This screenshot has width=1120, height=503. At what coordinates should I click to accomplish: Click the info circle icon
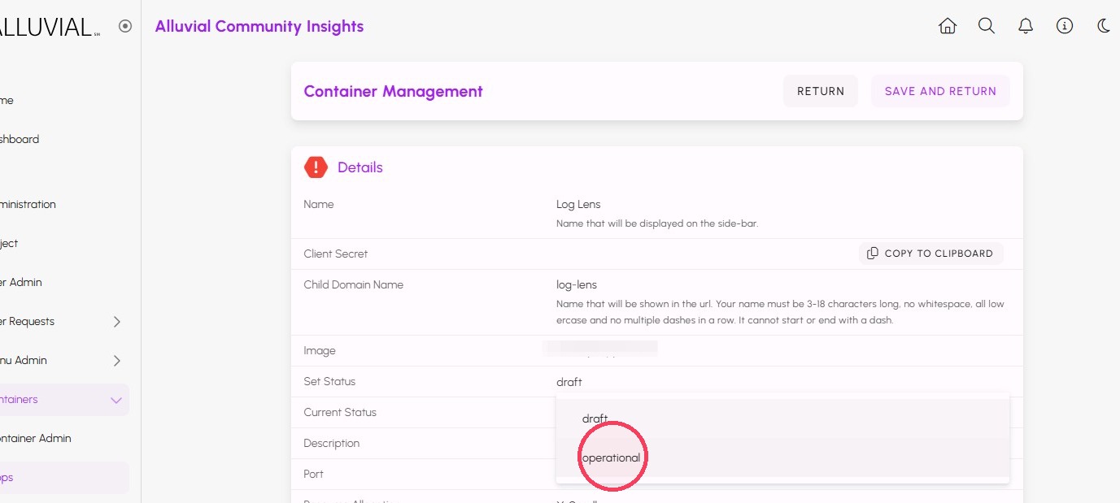click(1065, 26)
